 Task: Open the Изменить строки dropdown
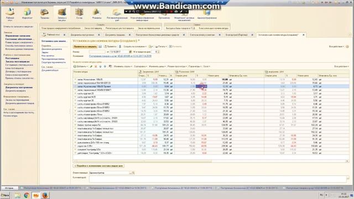[123, 66]
